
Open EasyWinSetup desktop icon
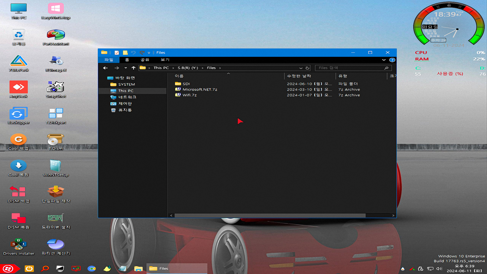[x=56, y=11]
